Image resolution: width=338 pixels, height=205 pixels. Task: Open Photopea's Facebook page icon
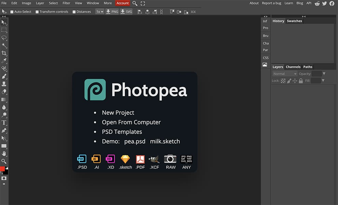tap(332, 3)
